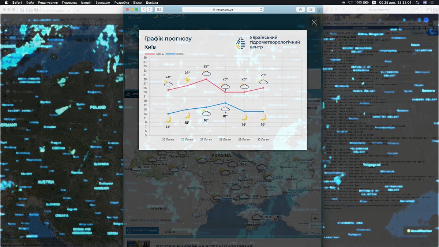Click the 25 Липня night moon icon
439x247 pixels.
[168, 120]
